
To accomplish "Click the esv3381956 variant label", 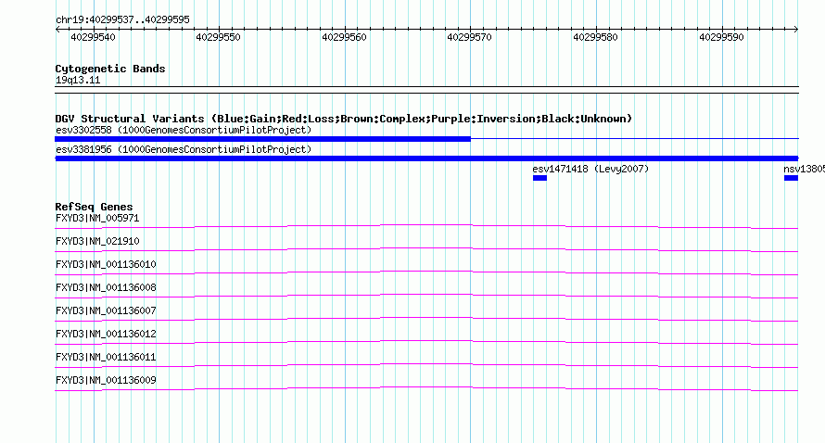I will click(x=184, y=149).
